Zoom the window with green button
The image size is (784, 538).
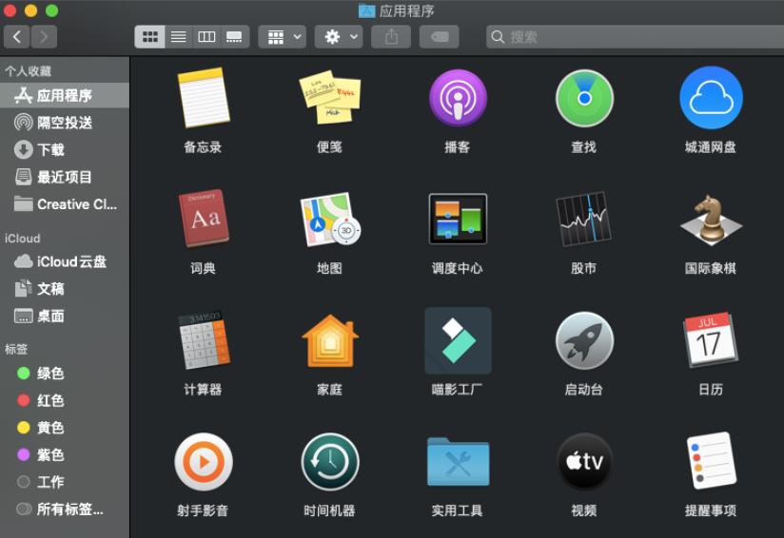(x=51, y=10)
